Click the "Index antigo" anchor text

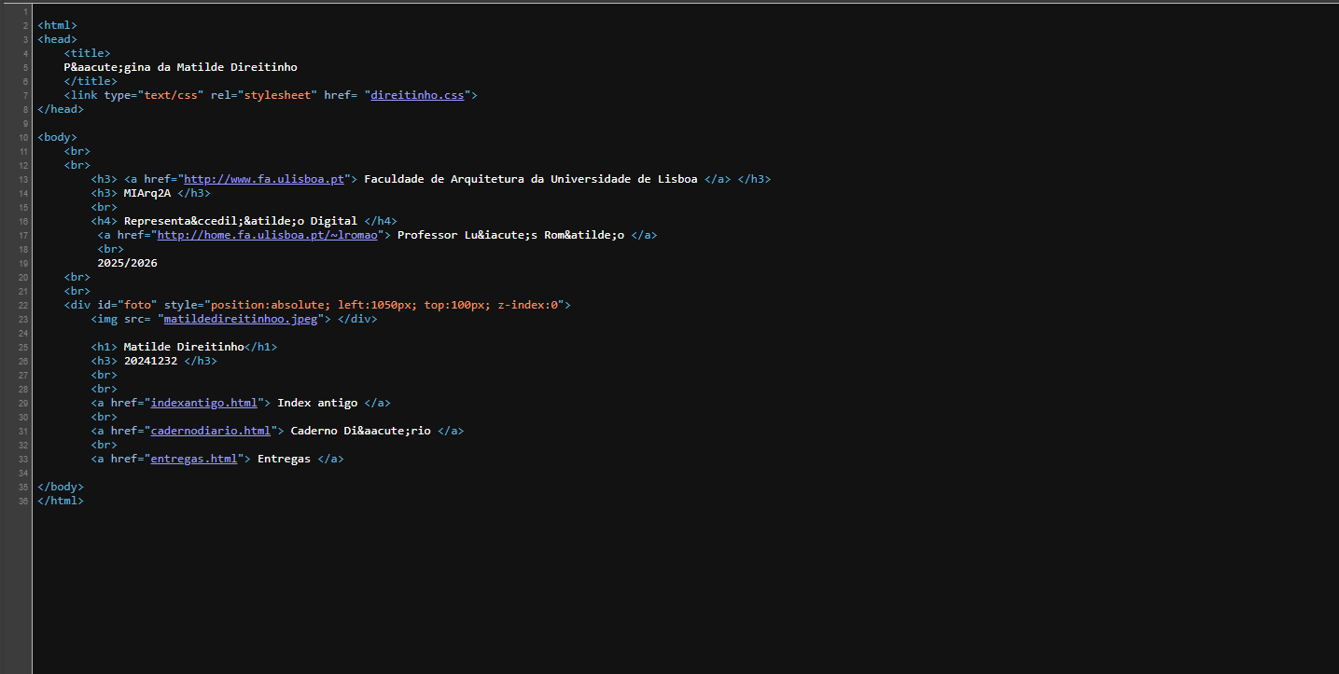click(317, 403)
